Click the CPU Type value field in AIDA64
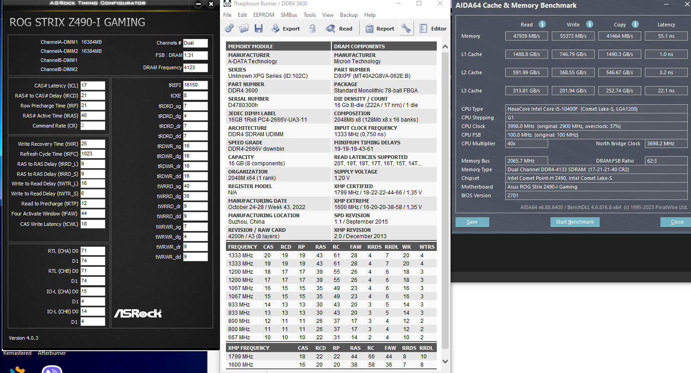This screenshot has height=373, width=691. click(597, 109)
